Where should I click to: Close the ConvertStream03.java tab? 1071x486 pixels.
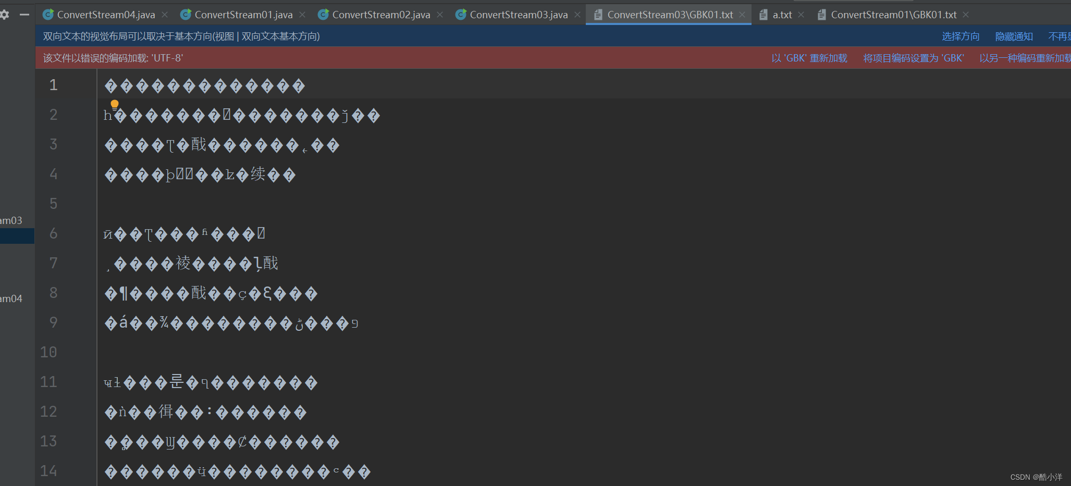pos(577,15)
